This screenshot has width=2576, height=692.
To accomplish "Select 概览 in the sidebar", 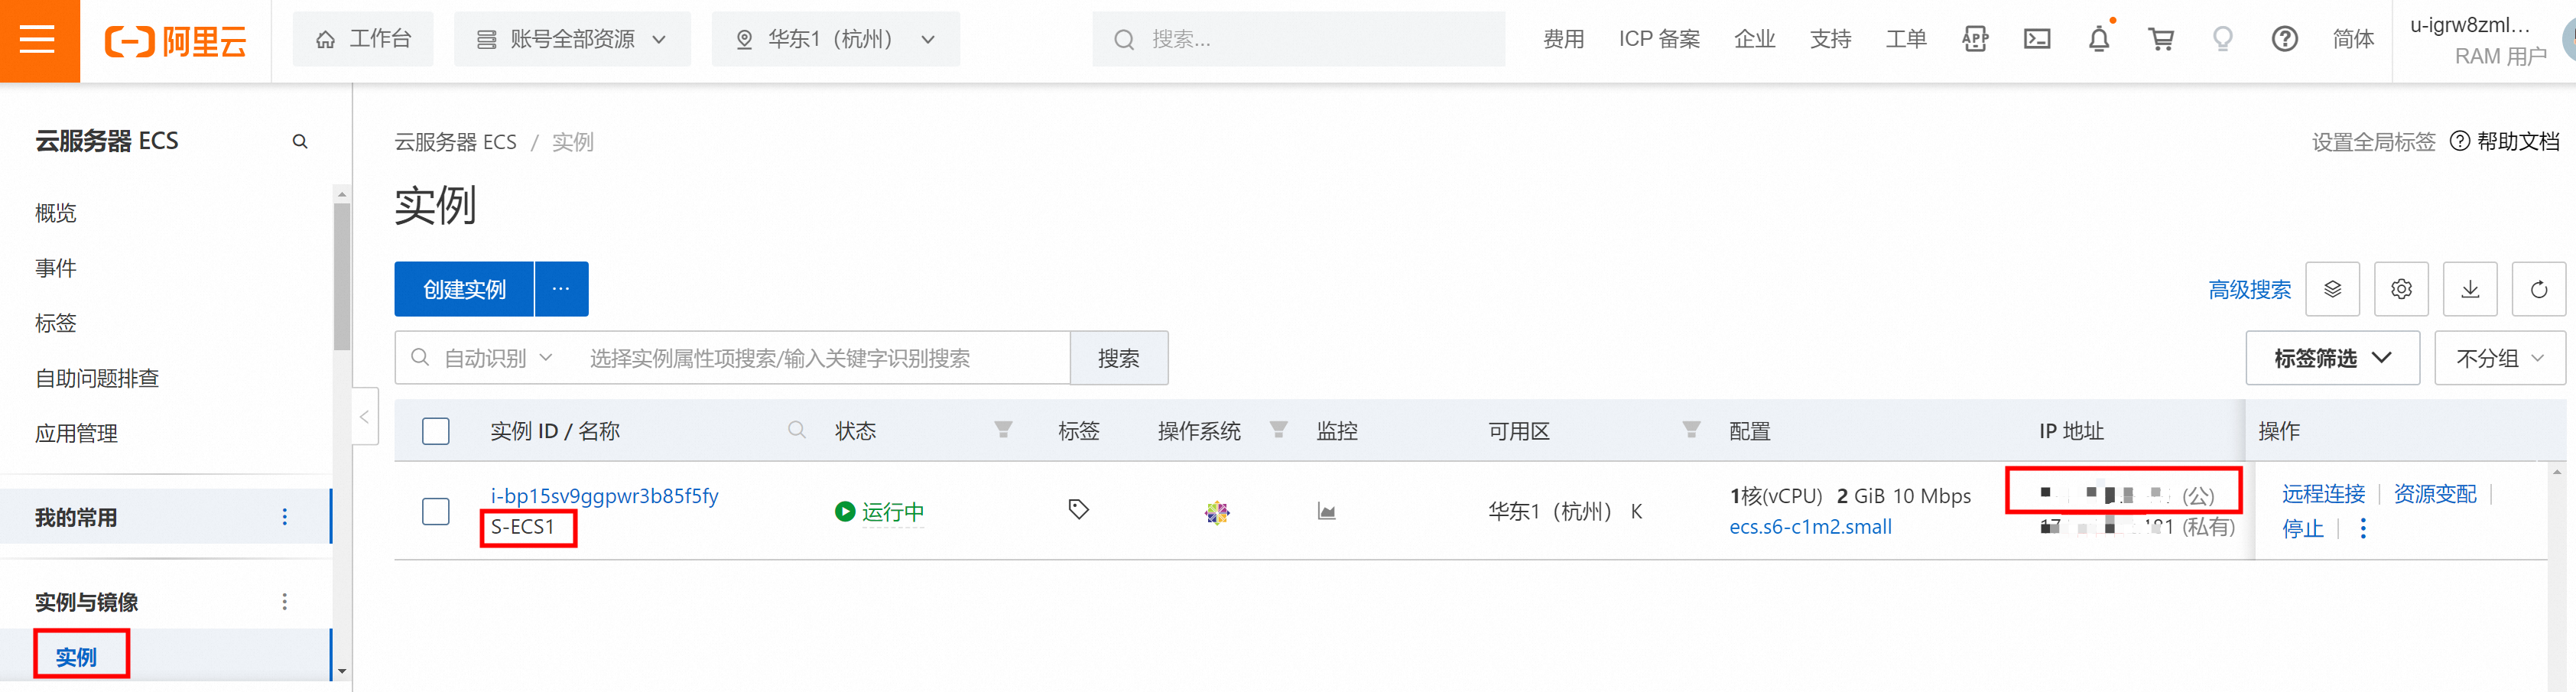I will (56, 213).
